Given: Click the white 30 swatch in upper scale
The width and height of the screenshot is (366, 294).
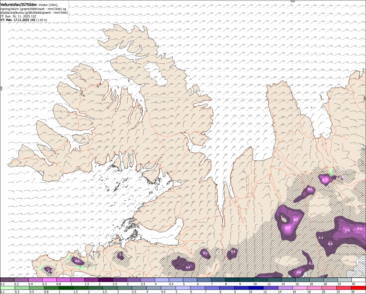Looking at the screenshot, I should pos(359,280).
